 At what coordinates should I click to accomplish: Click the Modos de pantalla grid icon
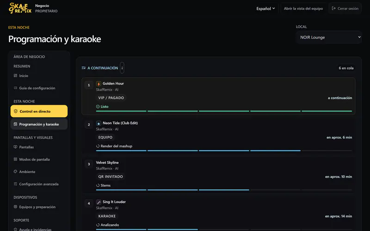click(15, 159)
